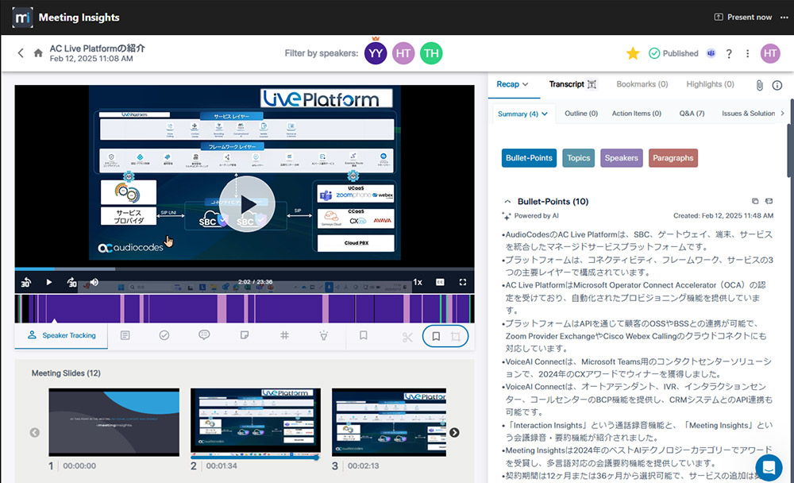This screenshot has height=483, width=794.
Task: Collapse the Bullet-Points (10) section
Action: coord(507,202)
